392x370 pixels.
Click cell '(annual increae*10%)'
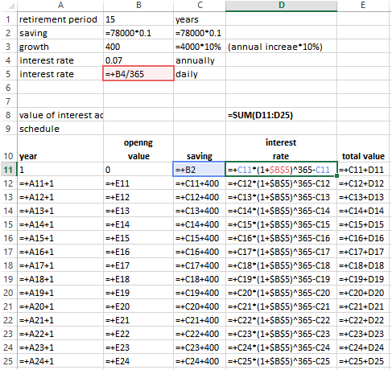[x=281, y=47]
